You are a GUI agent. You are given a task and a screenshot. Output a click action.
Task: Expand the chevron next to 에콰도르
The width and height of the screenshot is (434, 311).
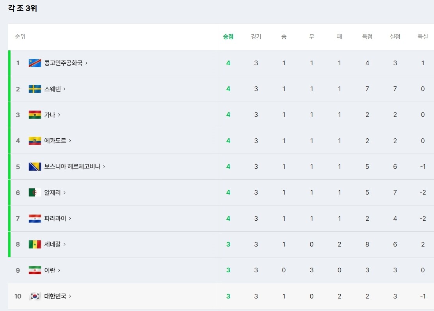click(70, 141)
